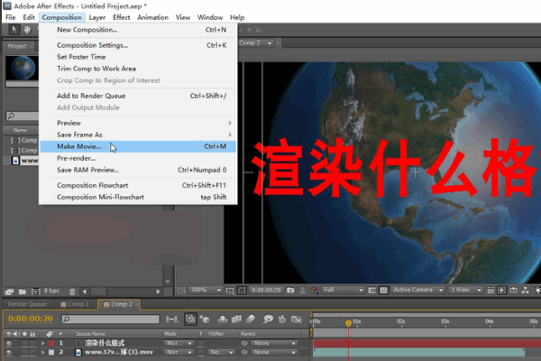Toggle visibility eye for layer 1
Screen dimensions: 541x361
pyautogui.click(x=9, y=343)
